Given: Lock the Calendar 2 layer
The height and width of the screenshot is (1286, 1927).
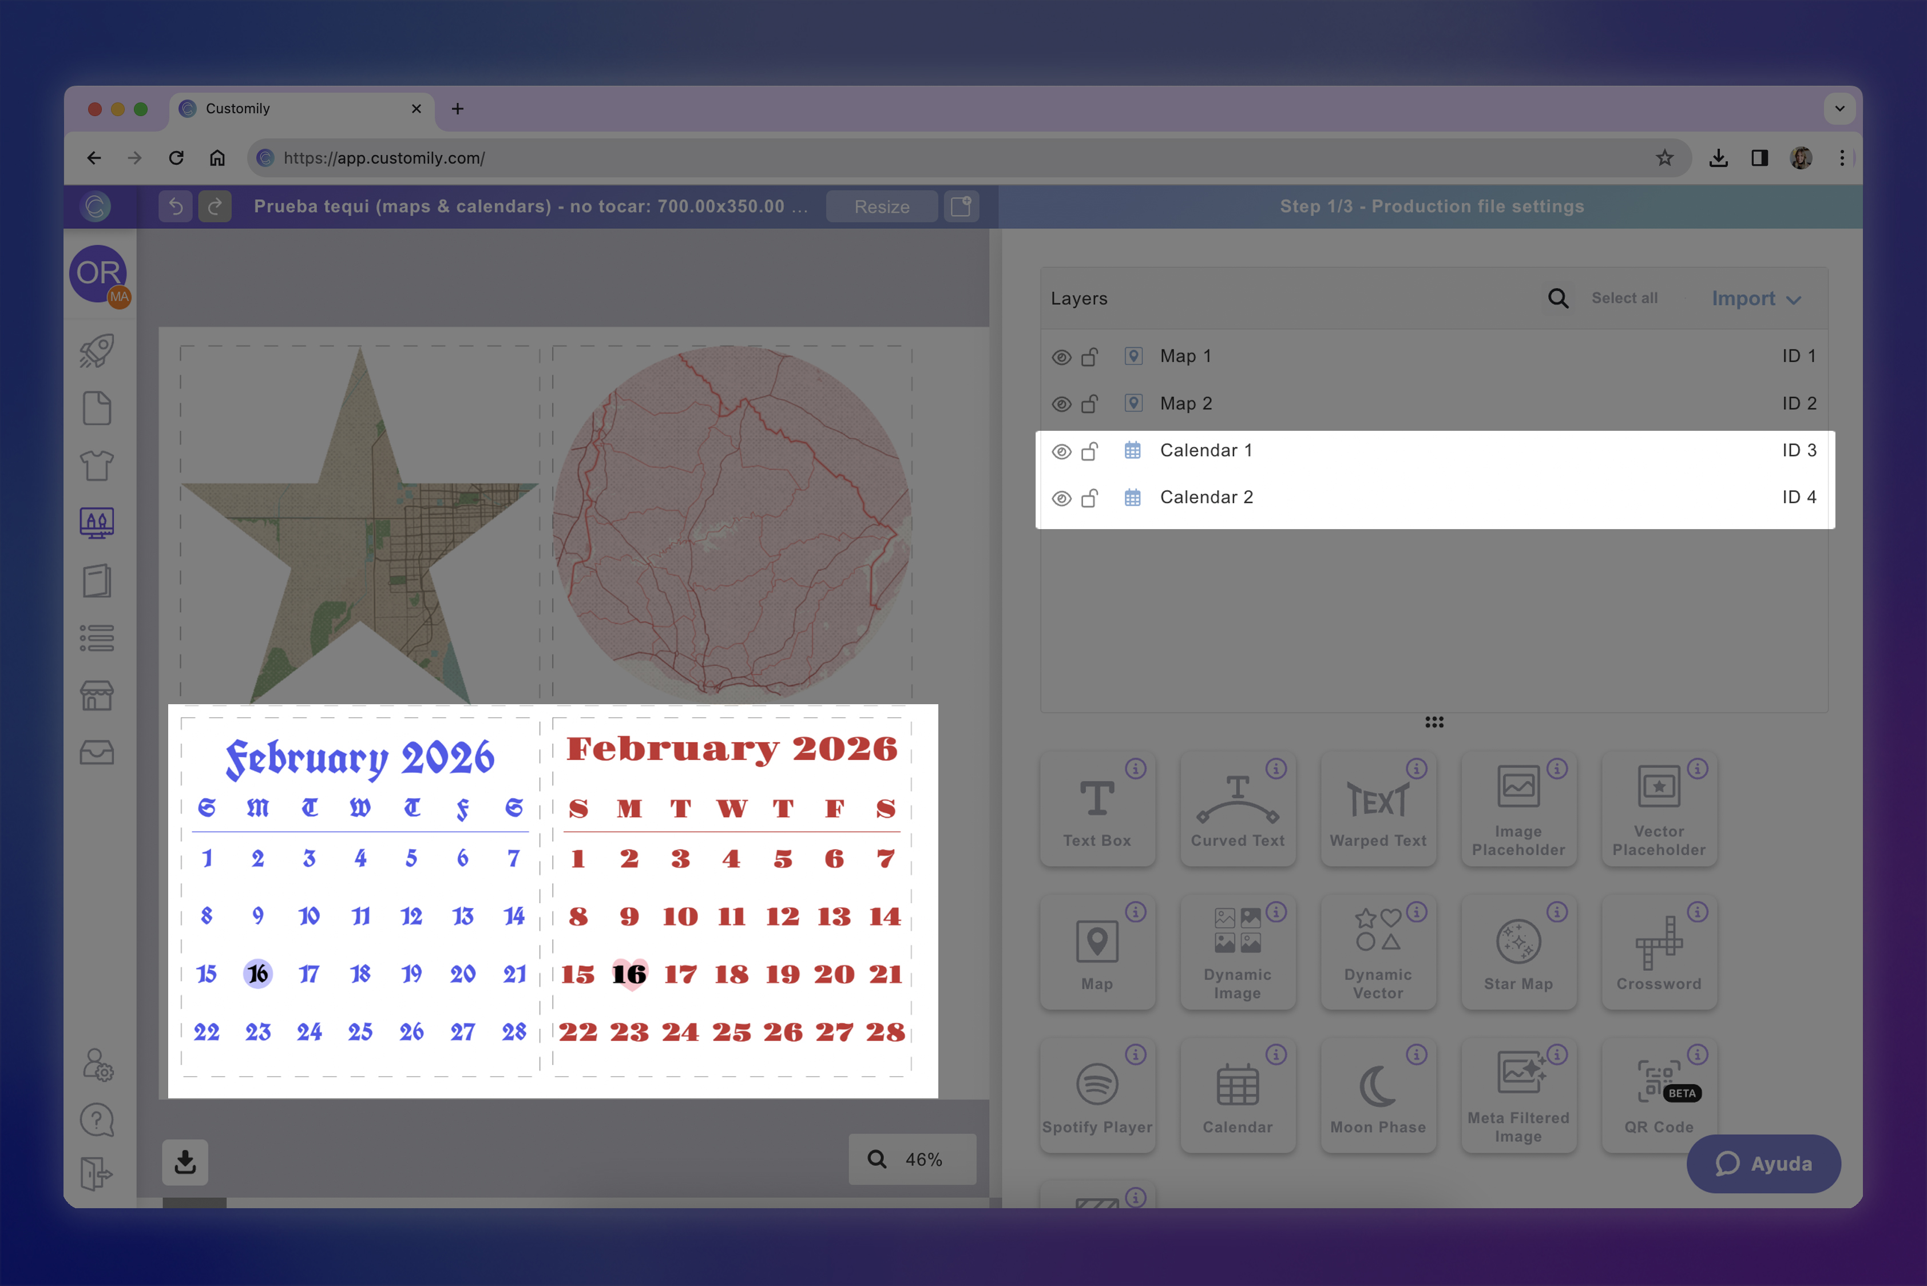Looking at the screenshot, I should point(1091,497).
